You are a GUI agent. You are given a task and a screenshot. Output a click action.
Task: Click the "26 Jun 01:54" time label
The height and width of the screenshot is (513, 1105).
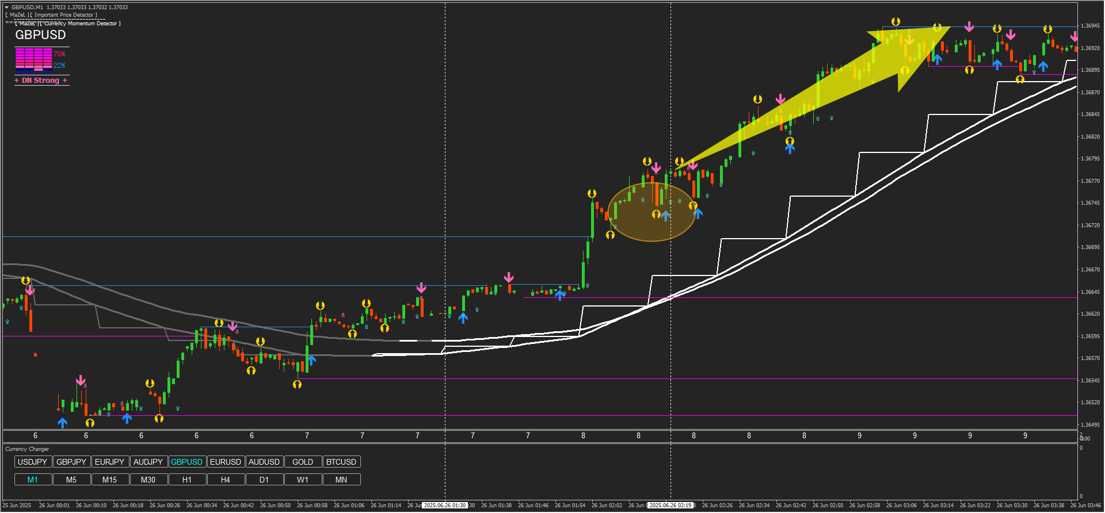coord(570,506)
